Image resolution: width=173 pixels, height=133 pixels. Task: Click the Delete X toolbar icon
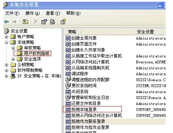pos(36,22)
